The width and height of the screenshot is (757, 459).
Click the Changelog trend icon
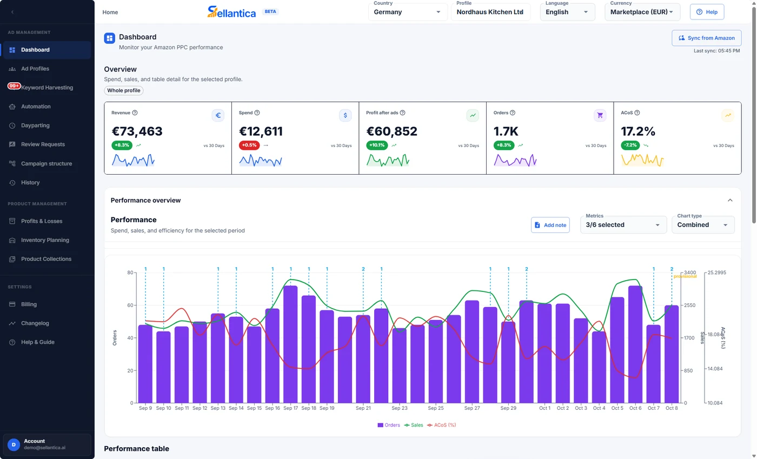pyautogui.click(x=12, y=323)
